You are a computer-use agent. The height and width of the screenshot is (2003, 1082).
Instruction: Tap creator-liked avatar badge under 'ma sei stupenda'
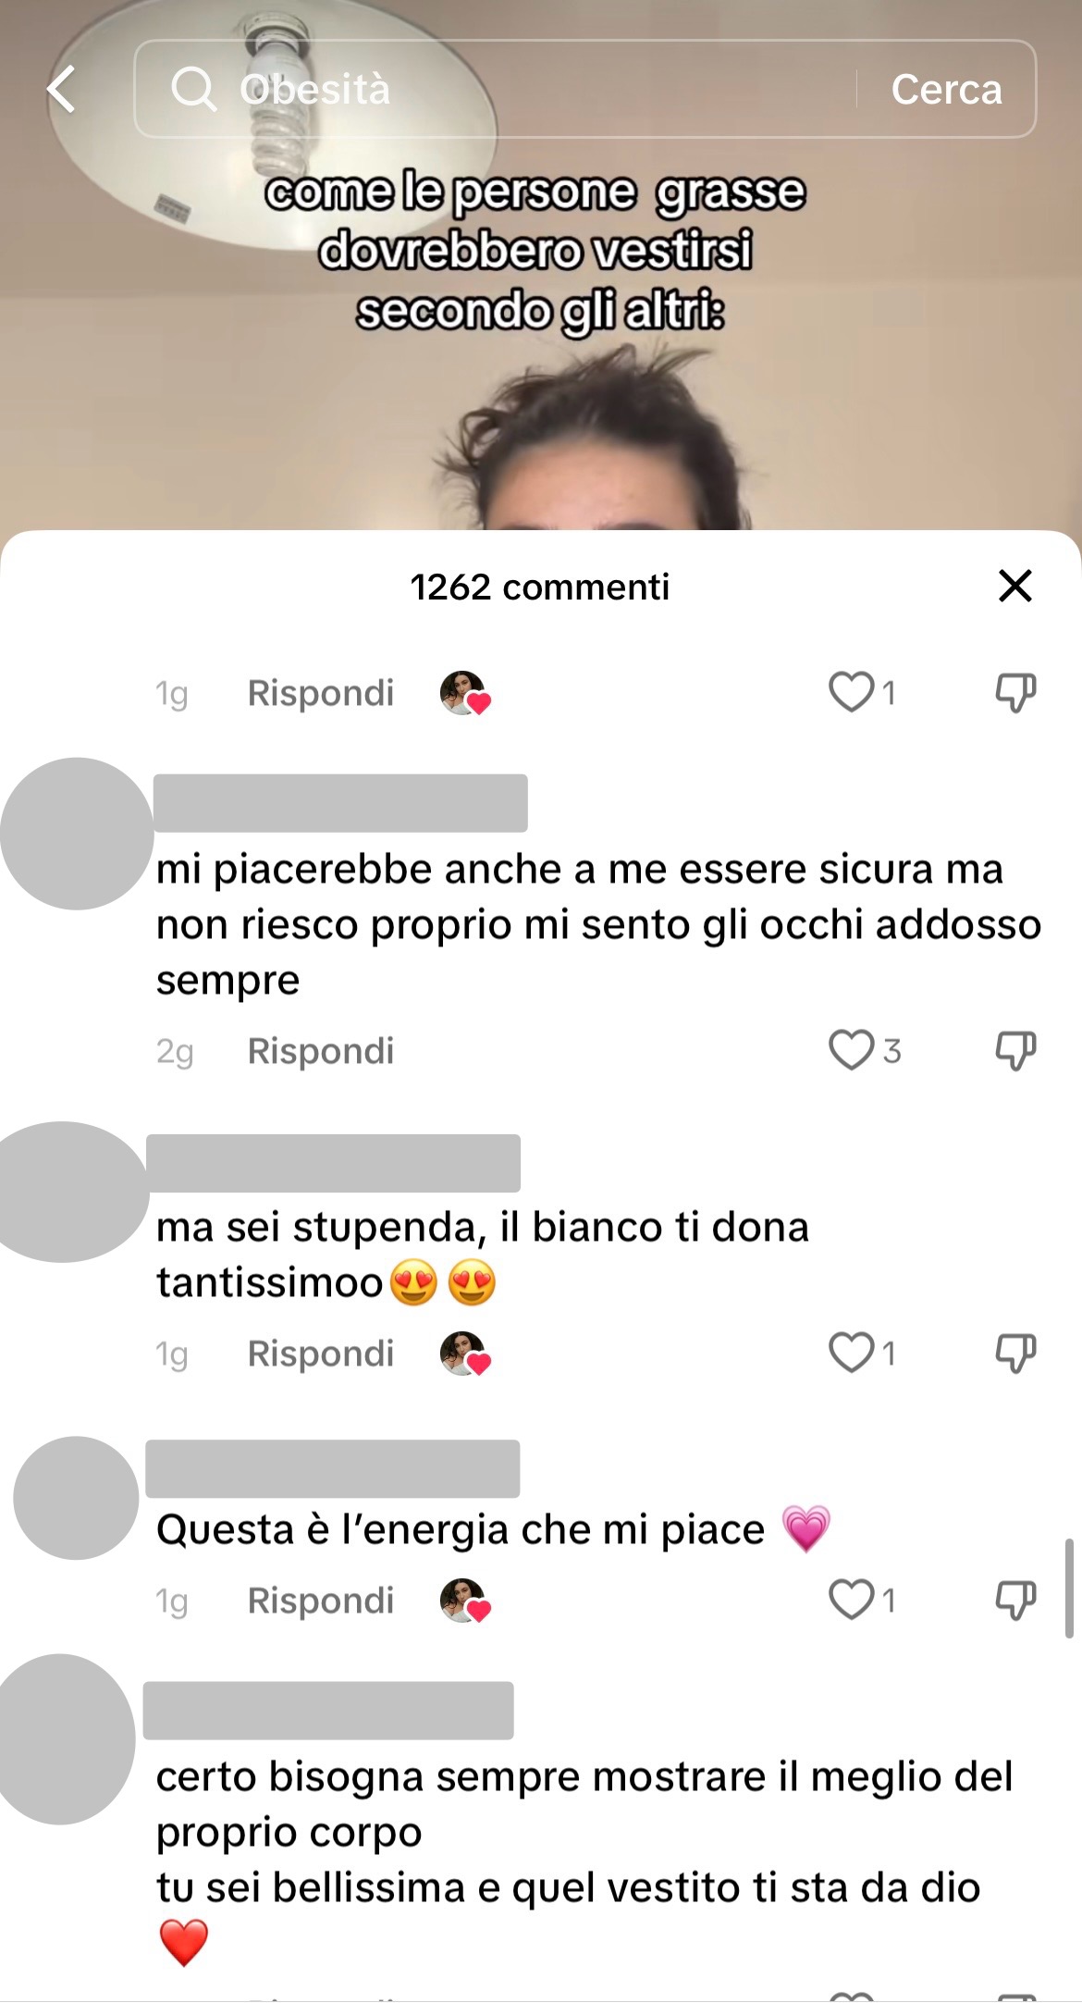pos(465,1354)
